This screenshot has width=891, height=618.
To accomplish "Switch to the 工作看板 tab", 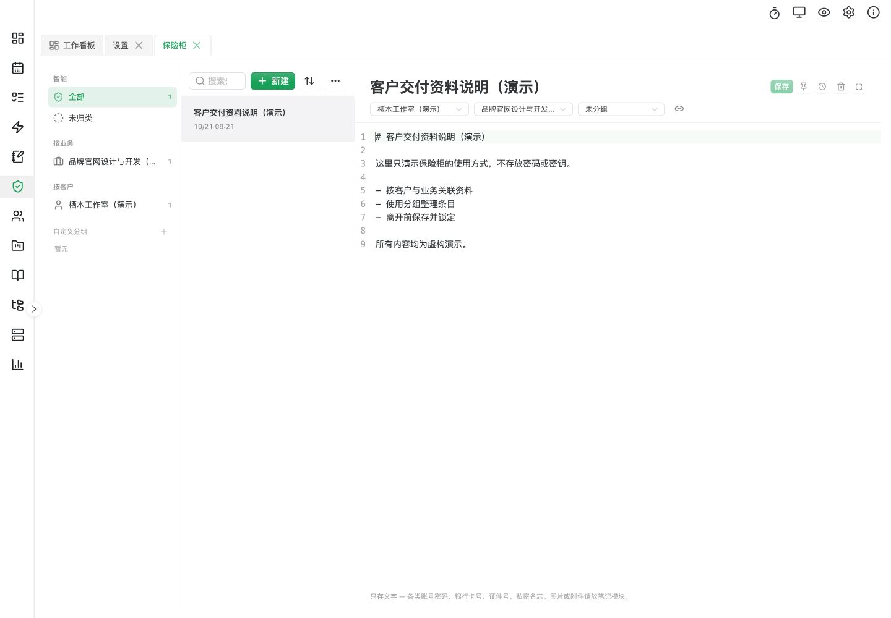I will [x=72, y=46].
